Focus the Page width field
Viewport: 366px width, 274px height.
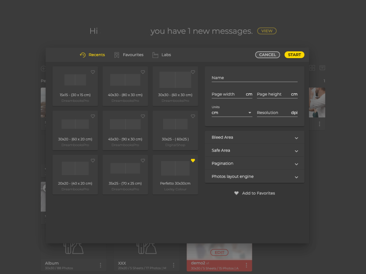[232, 94]
